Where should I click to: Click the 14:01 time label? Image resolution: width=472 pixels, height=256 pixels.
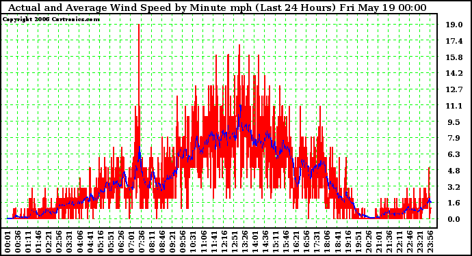click(x=255, y=242)
